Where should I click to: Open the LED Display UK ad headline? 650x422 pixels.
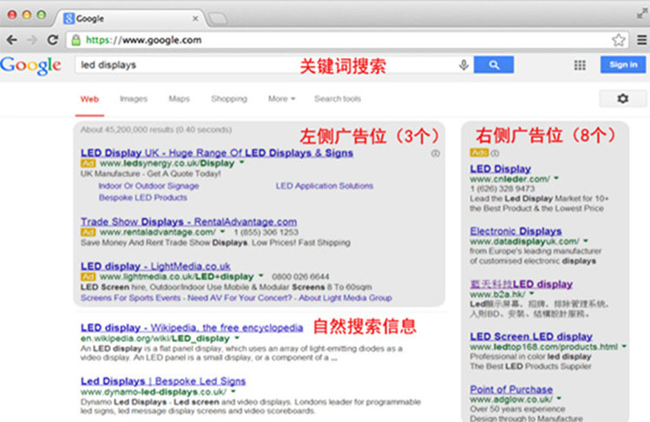[x=217, y=153]
